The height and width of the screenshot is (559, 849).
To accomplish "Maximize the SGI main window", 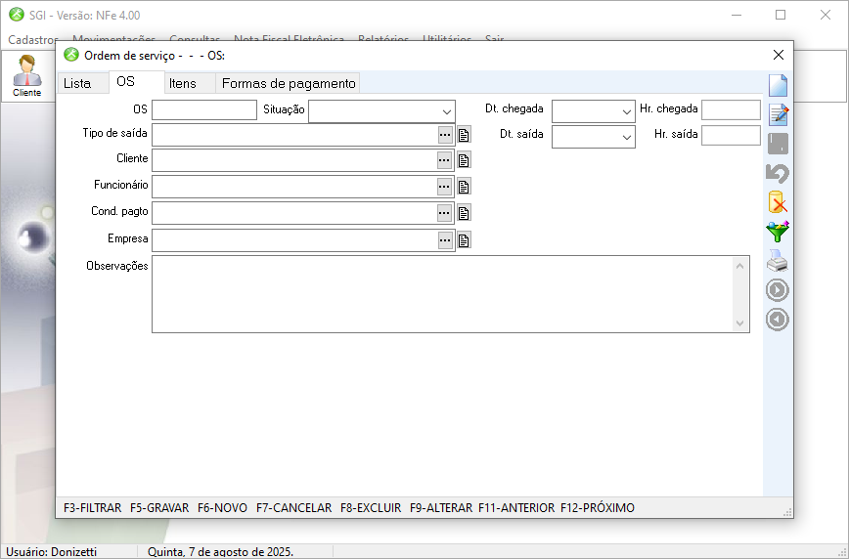I will pos(781,16).
